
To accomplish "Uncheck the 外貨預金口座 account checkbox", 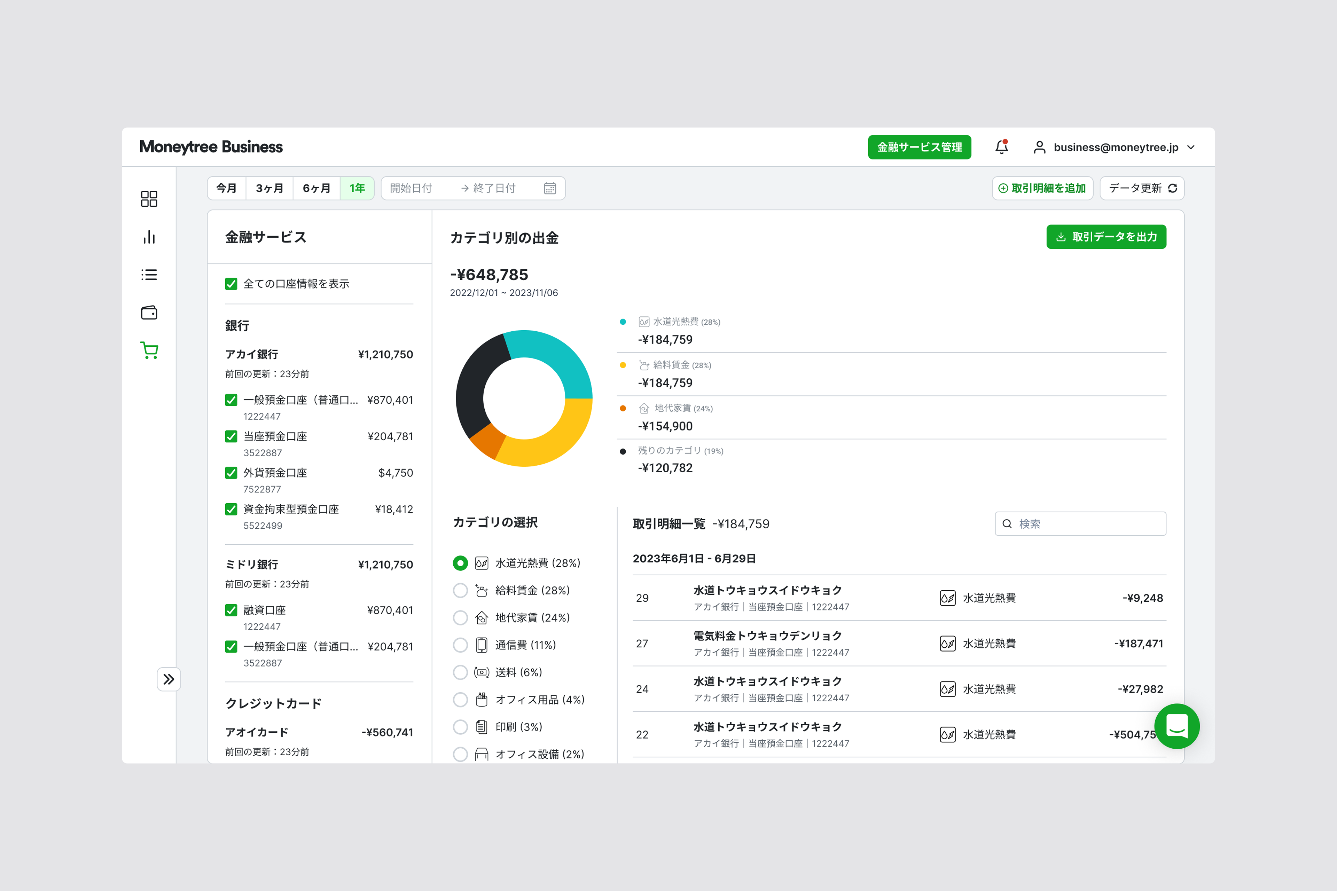I will click(x=231, y=473).
